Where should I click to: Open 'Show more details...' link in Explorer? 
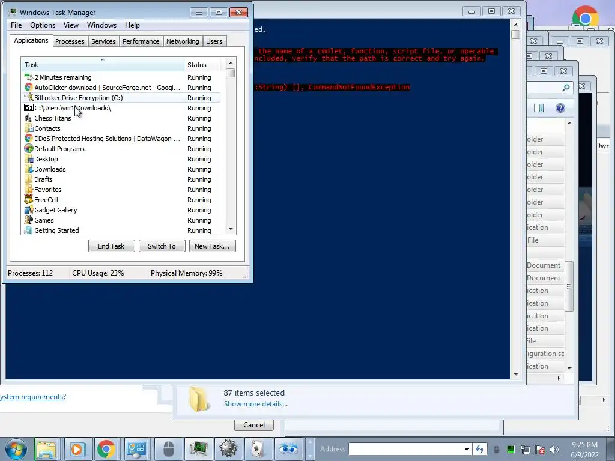(x=256, y=404)
